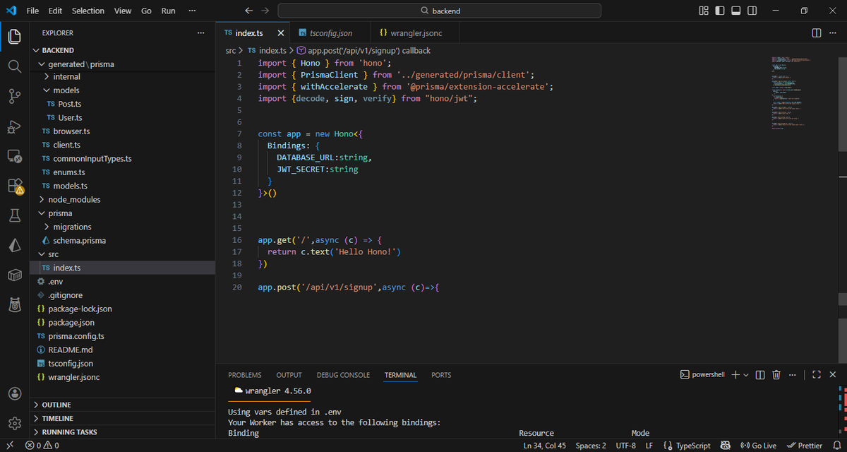Open the Accounts menu icon
847x452 pixels.
(x=14, y=393)
